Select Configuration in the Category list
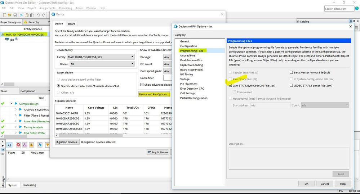Screen dimensions: 360x194 (x=188, y=46)
